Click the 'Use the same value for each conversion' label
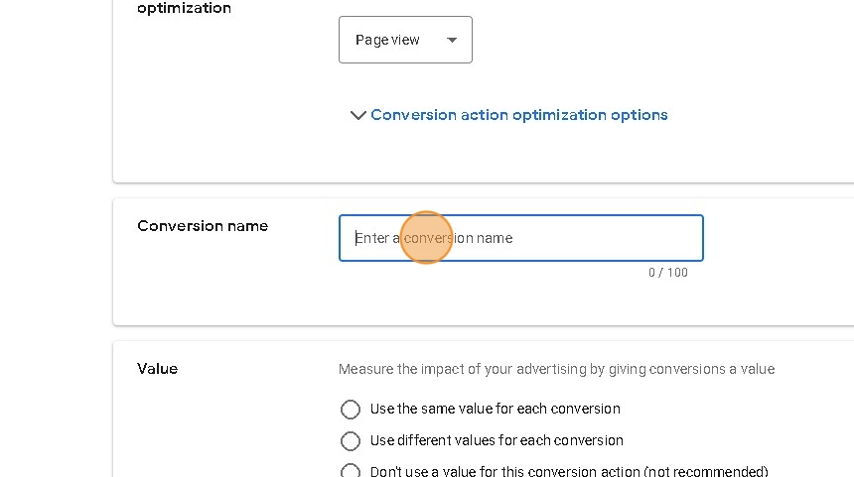This screenshot has width=854, height=477. pos(495,409)
